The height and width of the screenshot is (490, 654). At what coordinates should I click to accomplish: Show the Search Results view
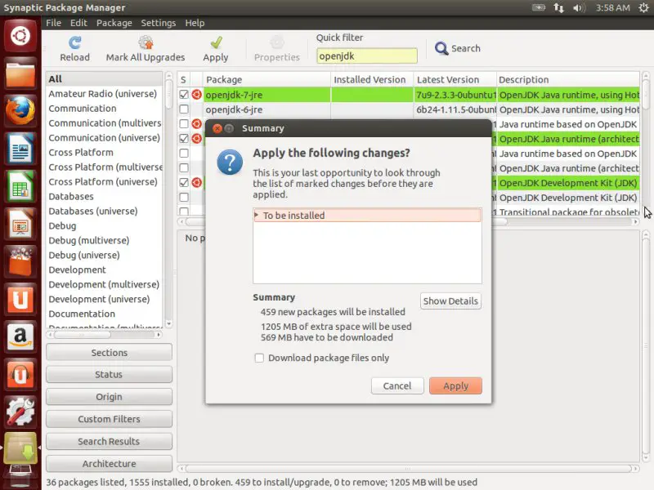click(x=109, y=441)
